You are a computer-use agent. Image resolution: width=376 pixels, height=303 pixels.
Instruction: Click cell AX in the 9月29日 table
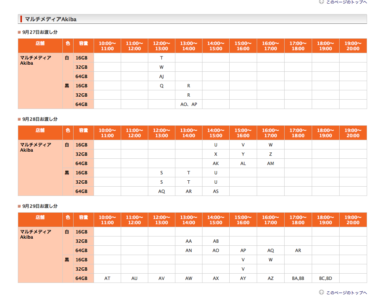[x=216, y=278]
